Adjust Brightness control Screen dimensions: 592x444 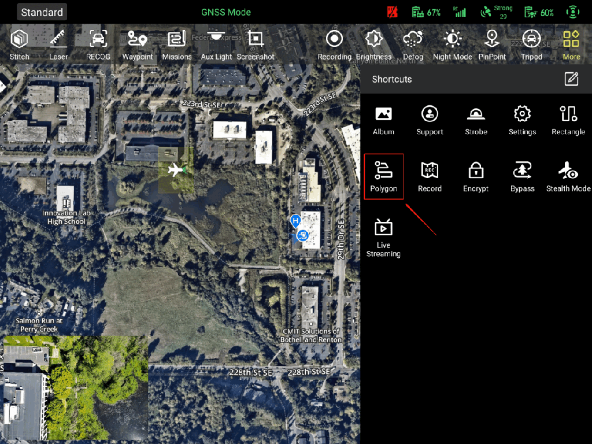[374, 45]
